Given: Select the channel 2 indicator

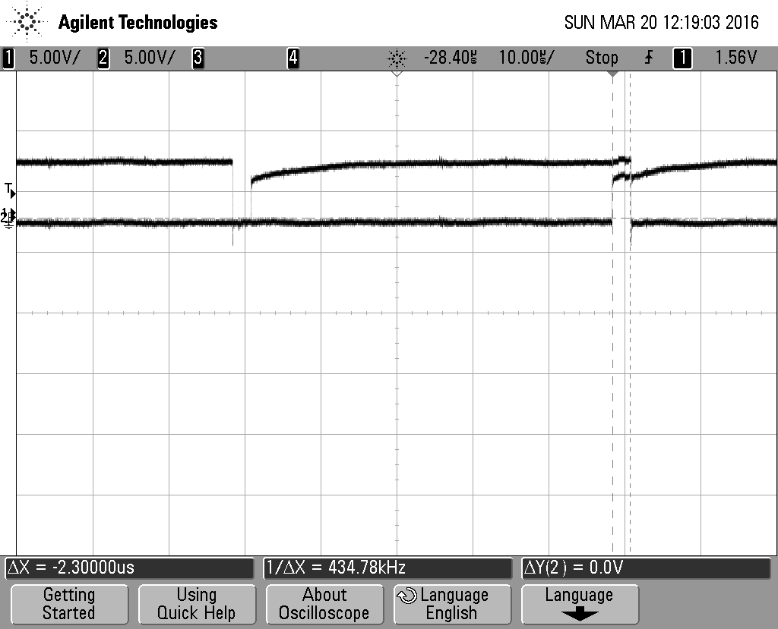Looking at the screenshot, I should (103, 58).
